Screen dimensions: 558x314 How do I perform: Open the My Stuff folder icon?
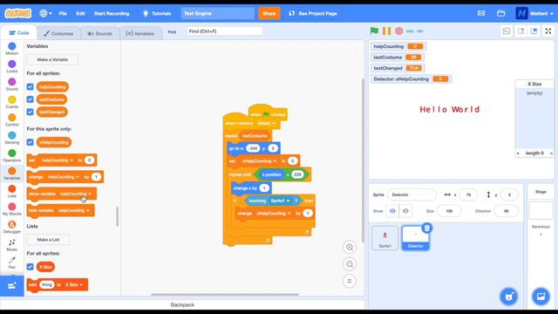click(500, 13)
